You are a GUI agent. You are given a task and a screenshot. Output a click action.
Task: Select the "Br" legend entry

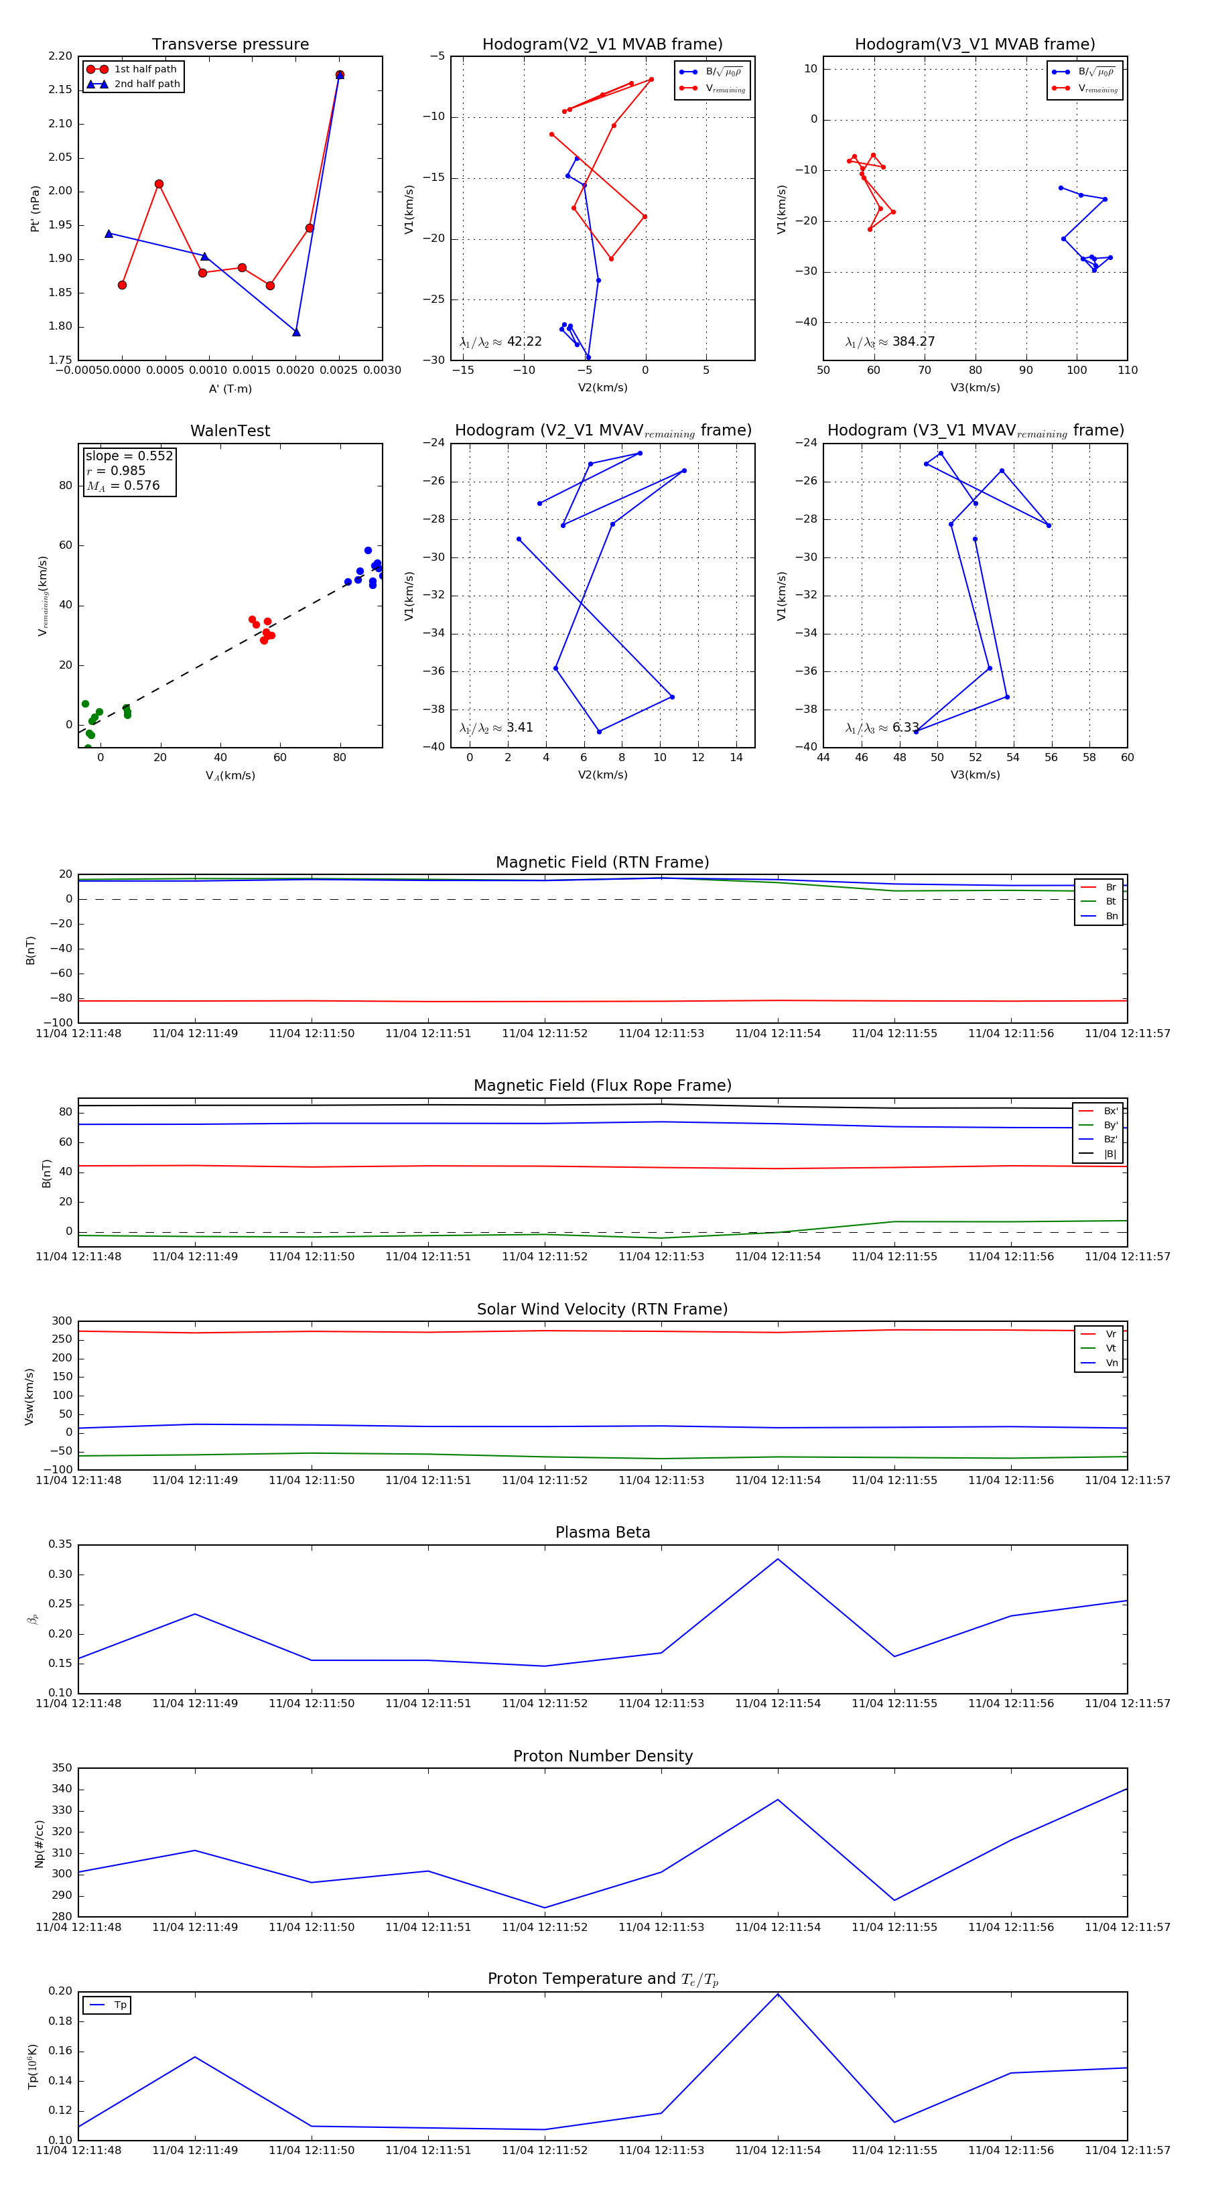(x=1099, y=888)
